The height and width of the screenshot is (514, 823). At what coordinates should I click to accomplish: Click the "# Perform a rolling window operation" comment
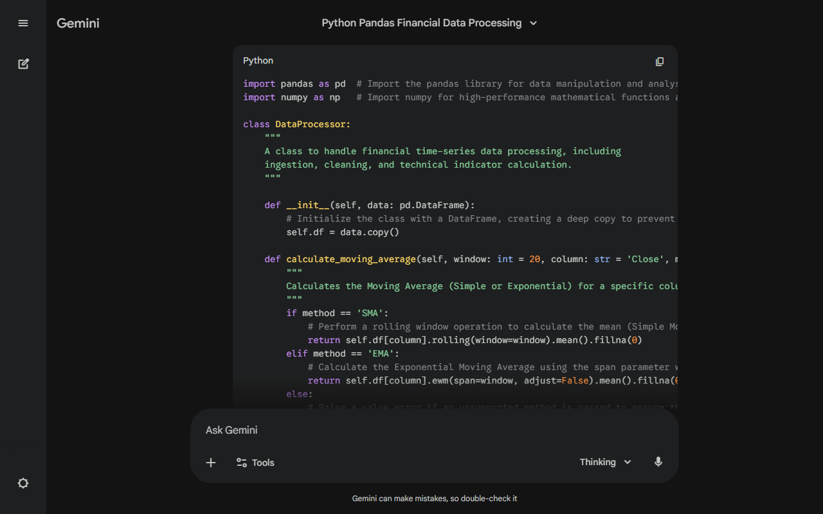[x=493, y=326]
